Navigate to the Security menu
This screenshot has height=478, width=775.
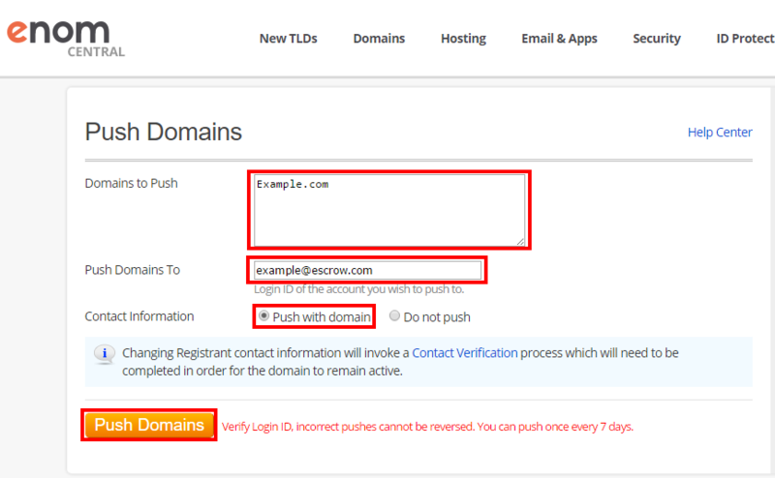657,39
